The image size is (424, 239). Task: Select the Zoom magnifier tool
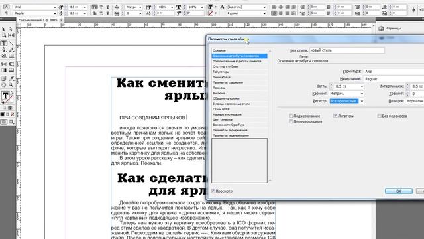pyautogui.click(x=11, y=85)
